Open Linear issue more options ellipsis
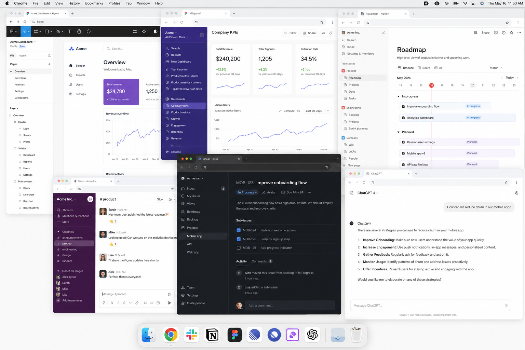The width and height of the screenshot is (525, 350). [310, 192]
